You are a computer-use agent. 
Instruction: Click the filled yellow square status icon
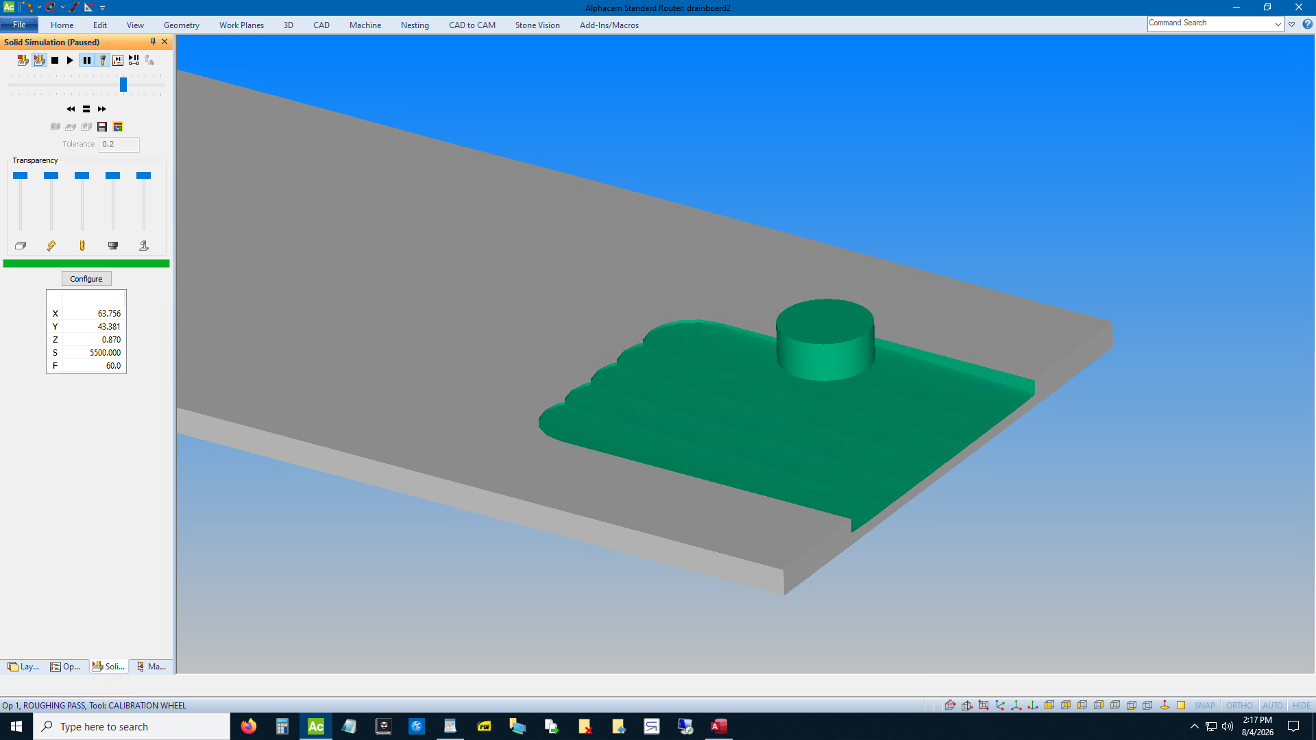click(x=1181, y=706)
